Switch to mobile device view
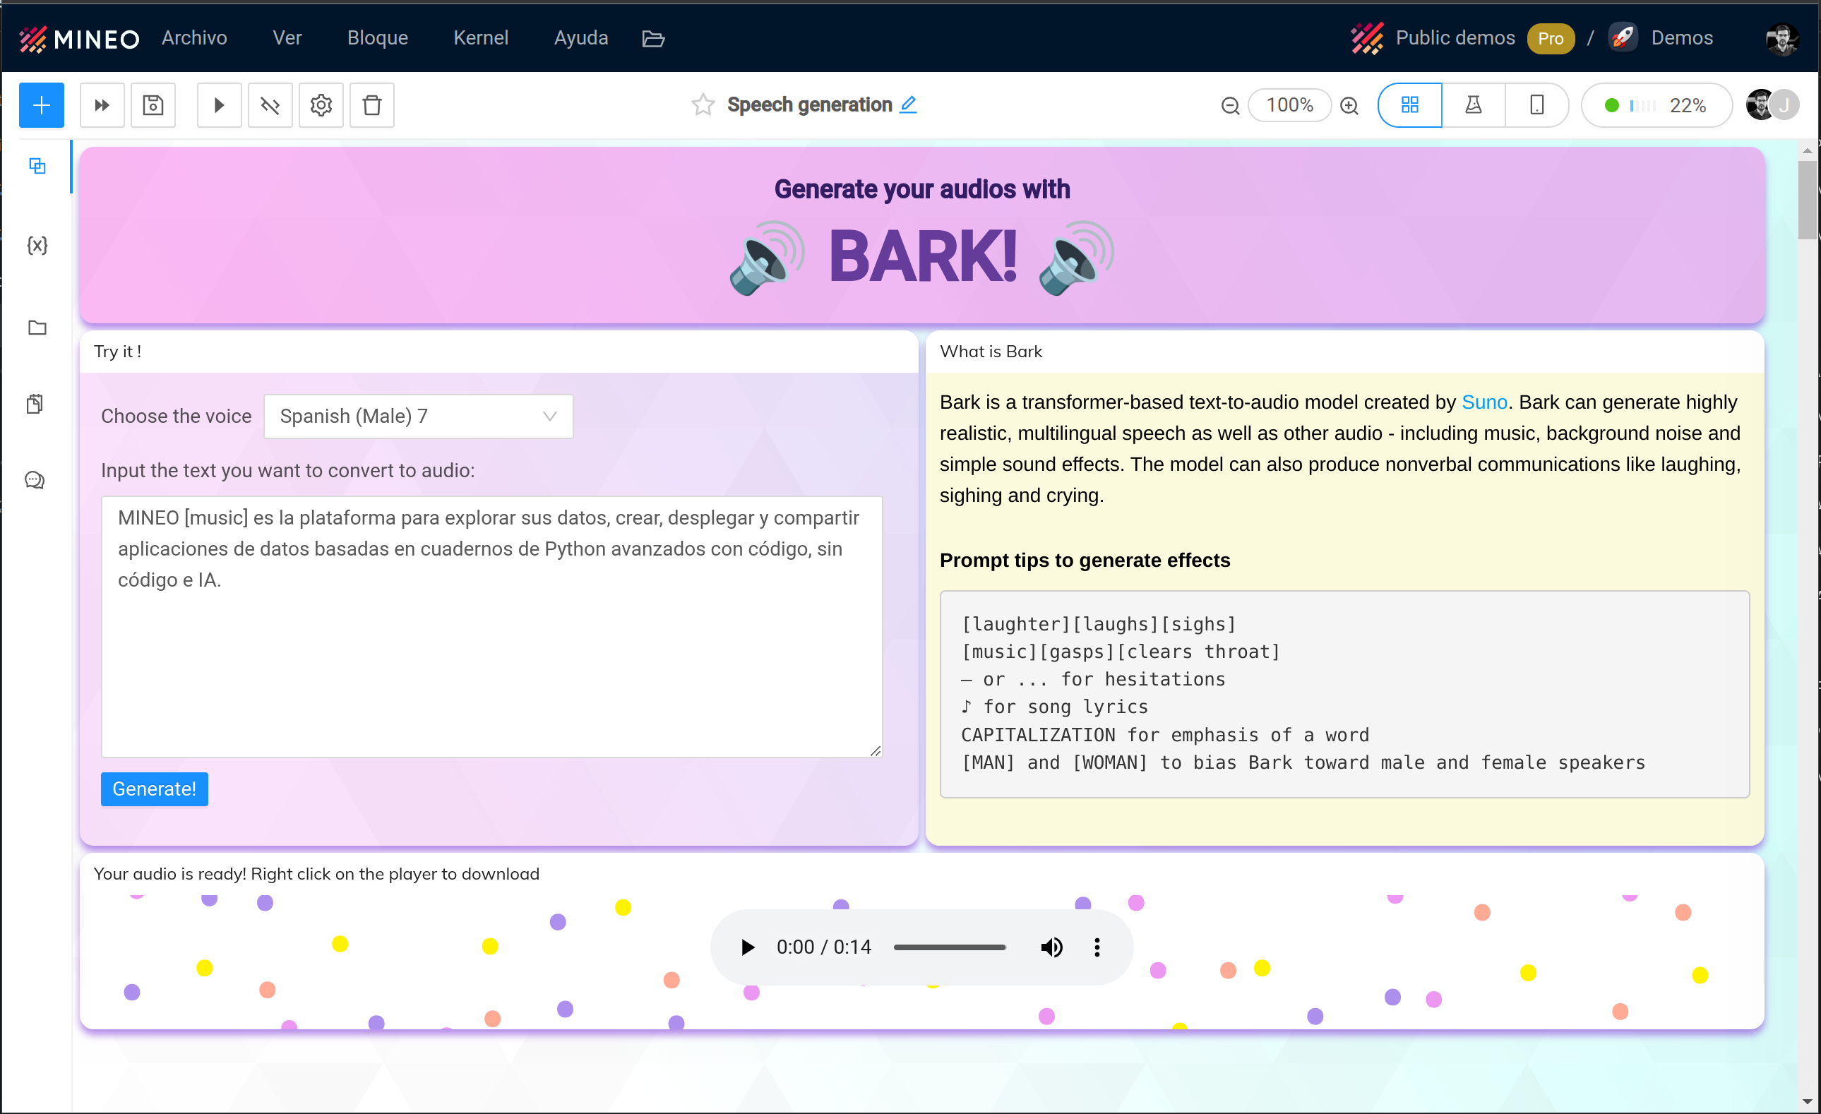The image size is (1821, 1114). point(1536,105)
